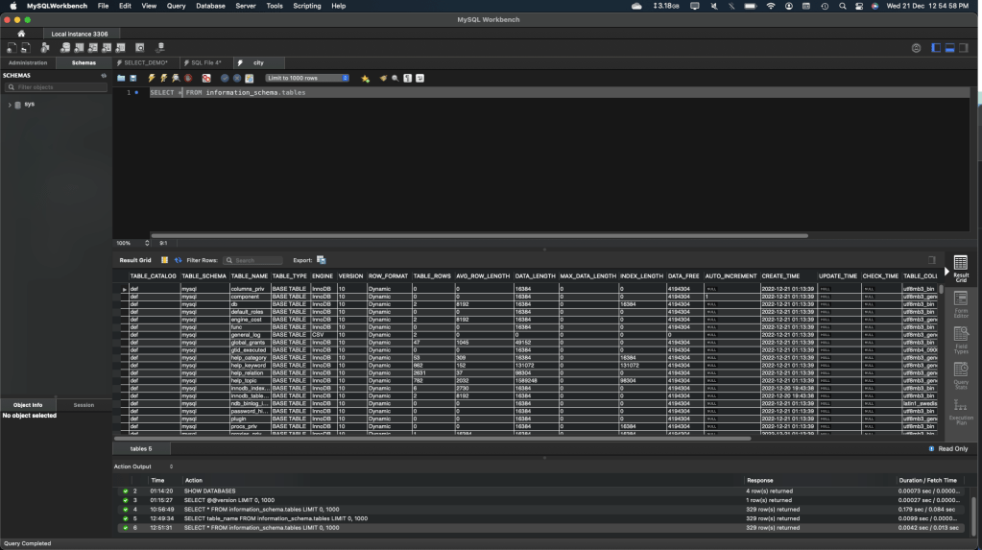Click the Export recordset icon

(322, 260)
